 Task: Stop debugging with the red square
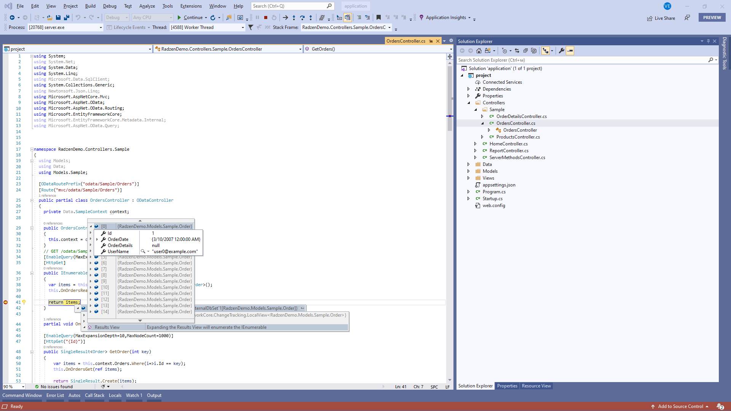point(266,18)
